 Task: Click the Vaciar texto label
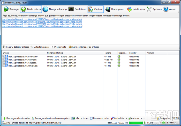tap(61, 47)
